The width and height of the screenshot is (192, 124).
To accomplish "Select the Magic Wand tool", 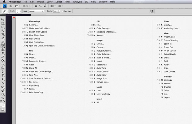I will coord(2,31).
